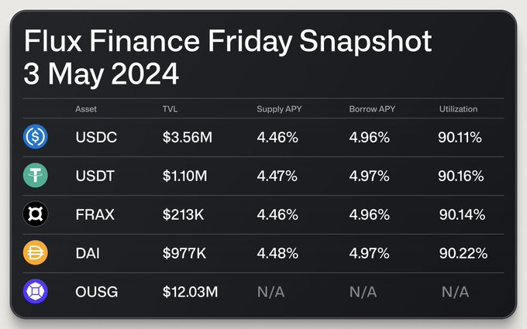
Task: Click USDC TVL value $3.56M
Action: (x=184, y=139)
